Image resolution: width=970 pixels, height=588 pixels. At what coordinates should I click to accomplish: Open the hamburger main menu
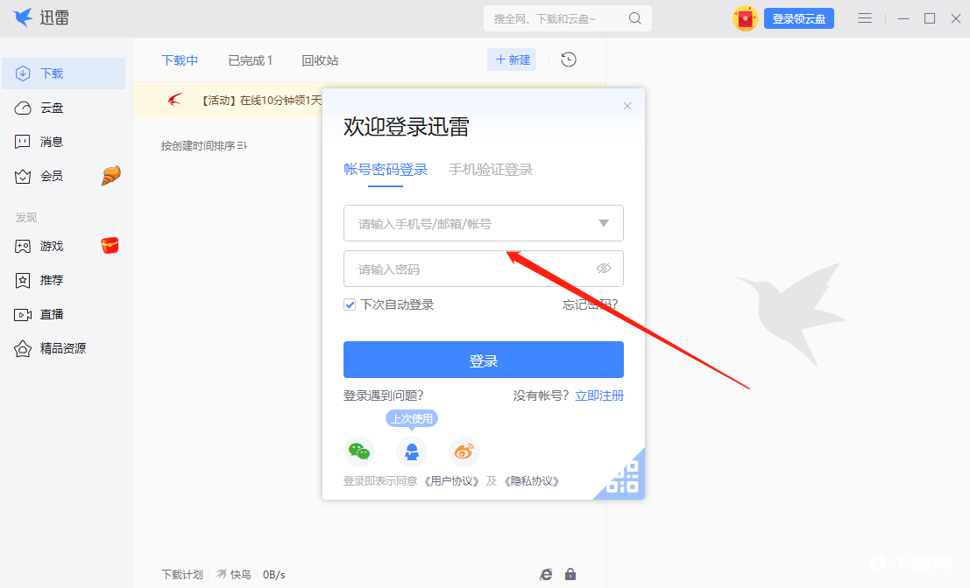click(865, 17)
